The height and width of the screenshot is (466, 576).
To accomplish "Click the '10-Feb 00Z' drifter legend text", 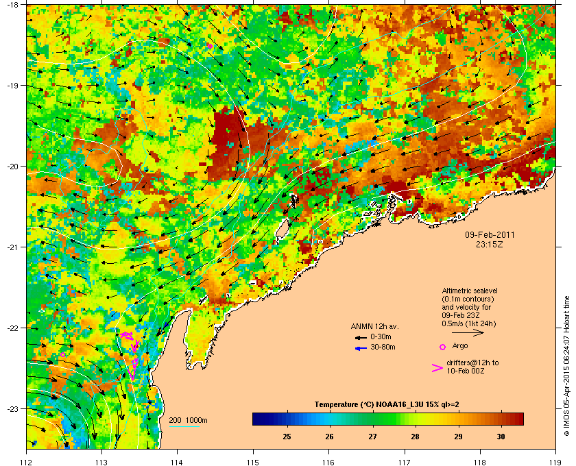I will tap(466, 371).
